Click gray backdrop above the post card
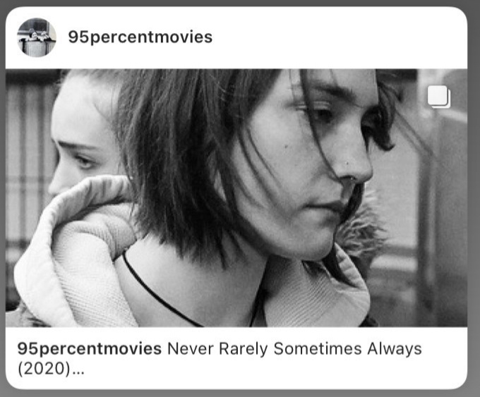The width and height of the screenshot is (480, 397). (240, 3)
